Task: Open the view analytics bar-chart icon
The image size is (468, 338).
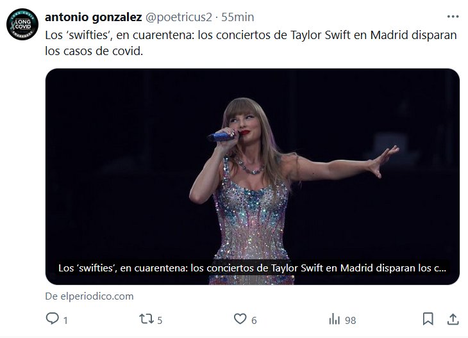Action: tap(334, 319)
